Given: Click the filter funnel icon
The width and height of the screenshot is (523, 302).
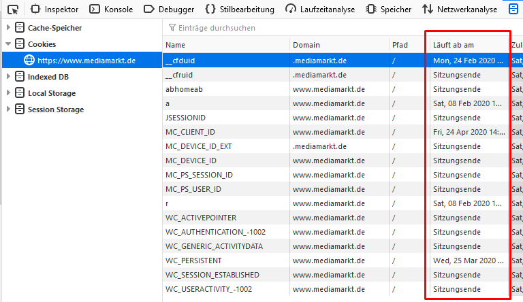Looking at the screenshot, I should pyautogui.click(x=172, y=28).
